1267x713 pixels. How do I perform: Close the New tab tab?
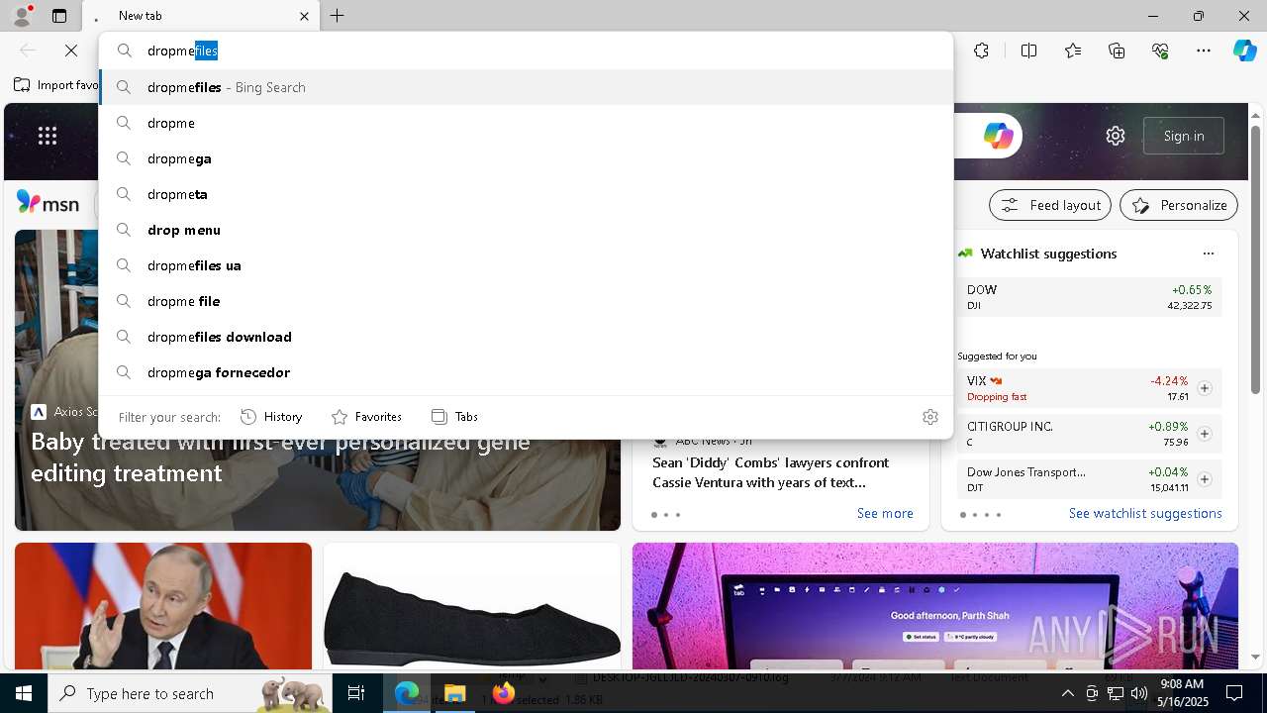(304, 16)
